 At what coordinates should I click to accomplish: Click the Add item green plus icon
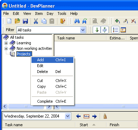[x=118, y=21]
